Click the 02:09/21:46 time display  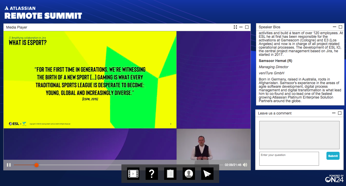233,165
